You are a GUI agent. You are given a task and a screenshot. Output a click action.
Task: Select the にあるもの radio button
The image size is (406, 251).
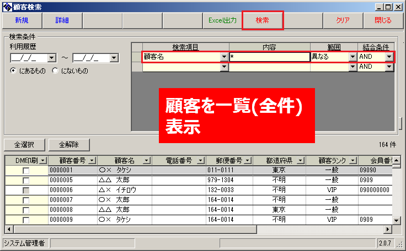[14, 71]
